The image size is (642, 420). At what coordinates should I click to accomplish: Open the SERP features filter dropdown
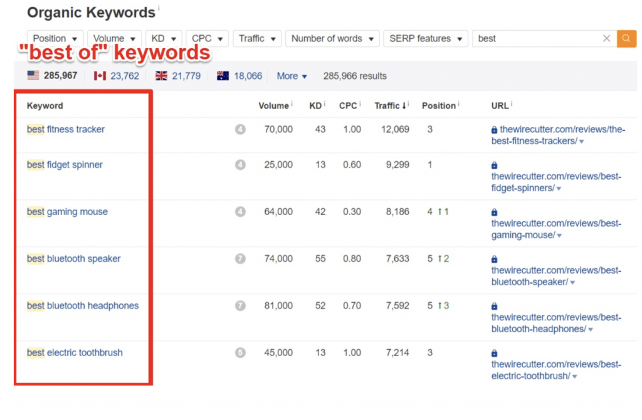(x=425, y=38)
